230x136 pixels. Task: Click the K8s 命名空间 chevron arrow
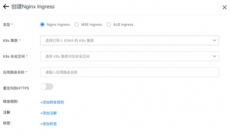tap(214, 56)
